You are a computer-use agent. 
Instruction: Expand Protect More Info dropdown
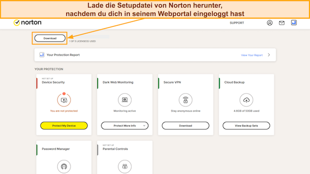click(x=125, y=125)
